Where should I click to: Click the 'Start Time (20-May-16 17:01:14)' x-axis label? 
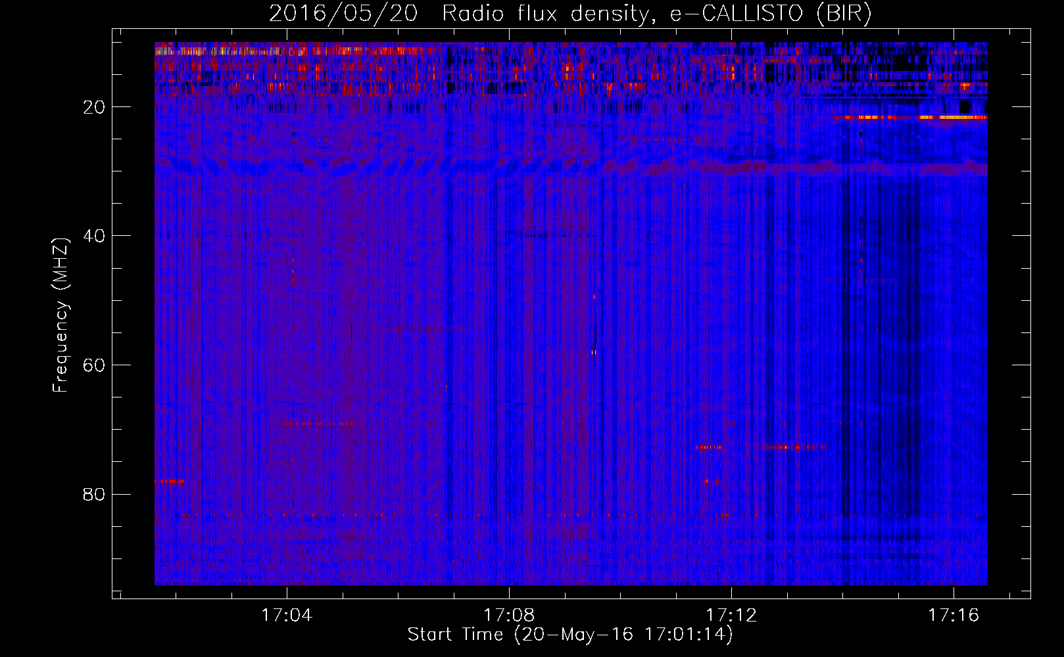coord(570,635)
